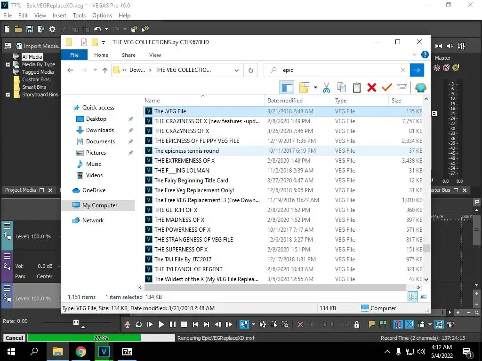
Task: Click the red Delete X in VEGAS edit toolbar
Action: [300, 324]
